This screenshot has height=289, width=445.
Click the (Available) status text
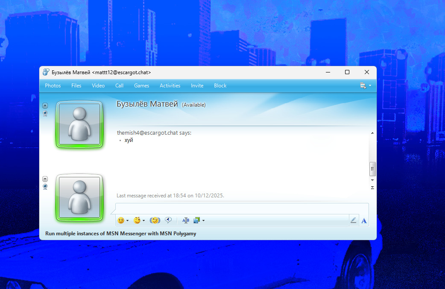click(194, 105)
